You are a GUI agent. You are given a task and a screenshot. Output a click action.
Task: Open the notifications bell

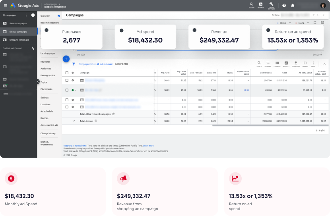pos(293,6)
